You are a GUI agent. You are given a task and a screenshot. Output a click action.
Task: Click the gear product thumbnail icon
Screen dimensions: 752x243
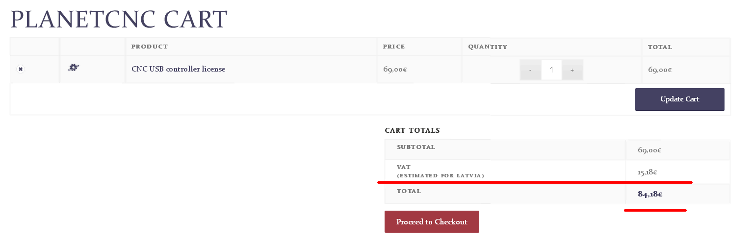coord(74,67)
